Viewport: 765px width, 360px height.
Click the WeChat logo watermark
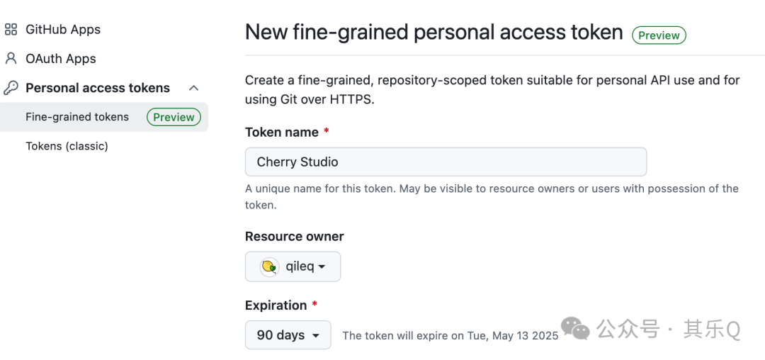[575, 329]
